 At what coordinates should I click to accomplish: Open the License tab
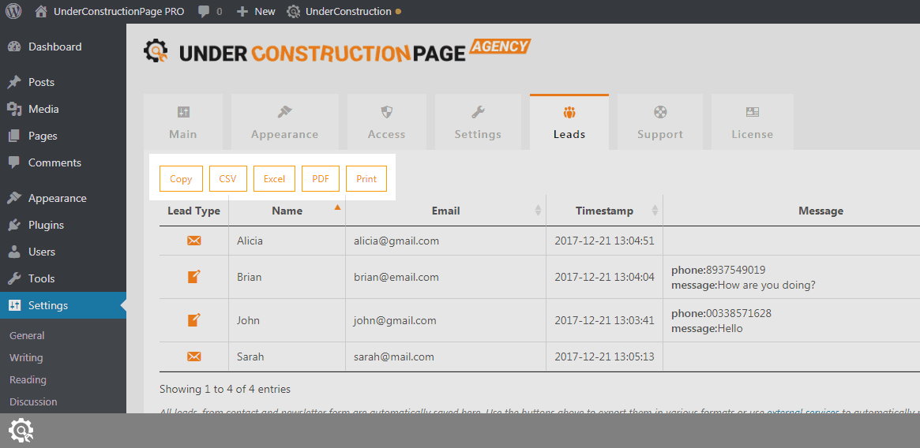pyautogui.click(x=752, y=122)
